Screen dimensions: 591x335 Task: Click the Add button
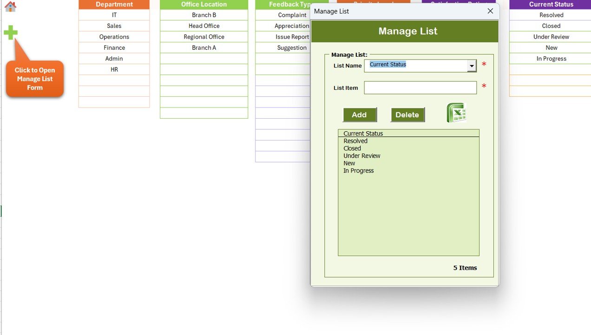pyautogui.click(x=359, y=114)
